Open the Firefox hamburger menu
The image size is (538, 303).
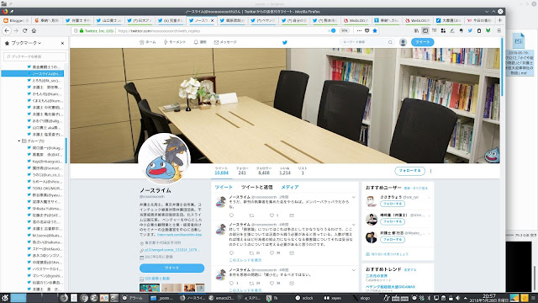pos(498,30)
